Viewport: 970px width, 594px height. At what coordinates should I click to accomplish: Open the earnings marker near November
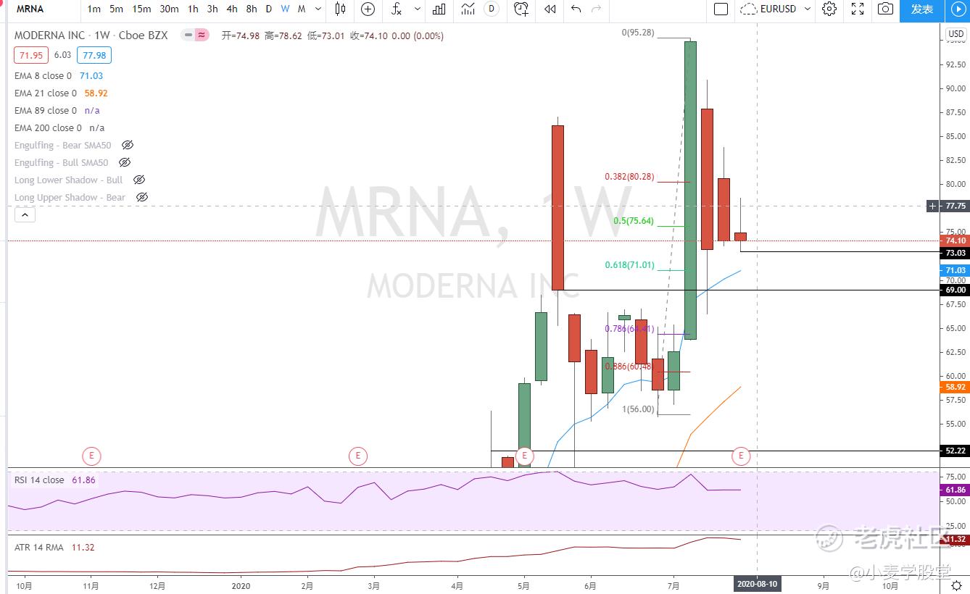click(91, 456)
